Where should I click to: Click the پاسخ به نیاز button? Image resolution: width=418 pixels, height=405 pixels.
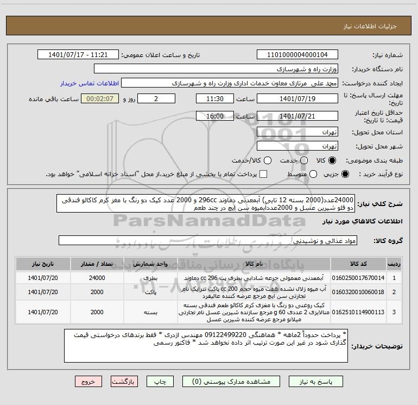tap(315, 382)
